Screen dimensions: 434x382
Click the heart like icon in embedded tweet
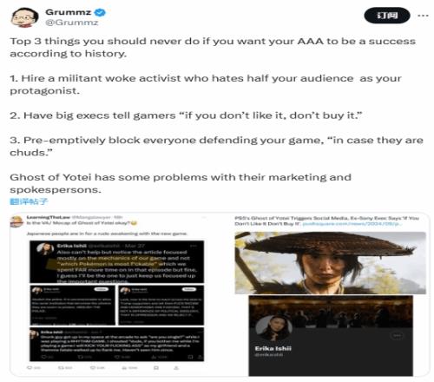[x=93, y=368]
